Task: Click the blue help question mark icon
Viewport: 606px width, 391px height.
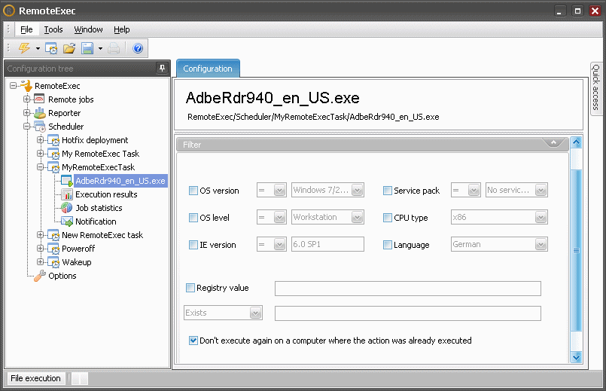Action: (138, 48)
